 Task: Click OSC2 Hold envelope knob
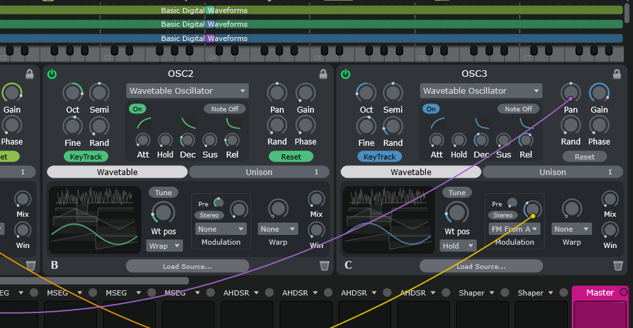(165, 141)
